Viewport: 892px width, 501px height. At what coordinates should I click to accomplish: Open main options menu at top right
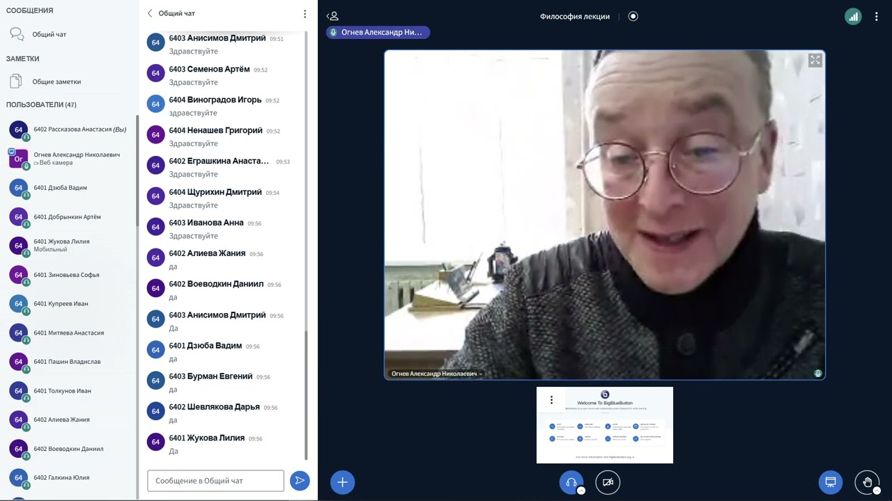pos(877,17)
